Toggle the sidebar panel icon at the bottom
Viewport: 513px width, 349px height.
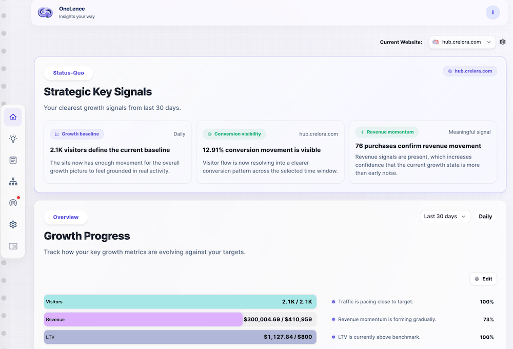coord(13,246)
